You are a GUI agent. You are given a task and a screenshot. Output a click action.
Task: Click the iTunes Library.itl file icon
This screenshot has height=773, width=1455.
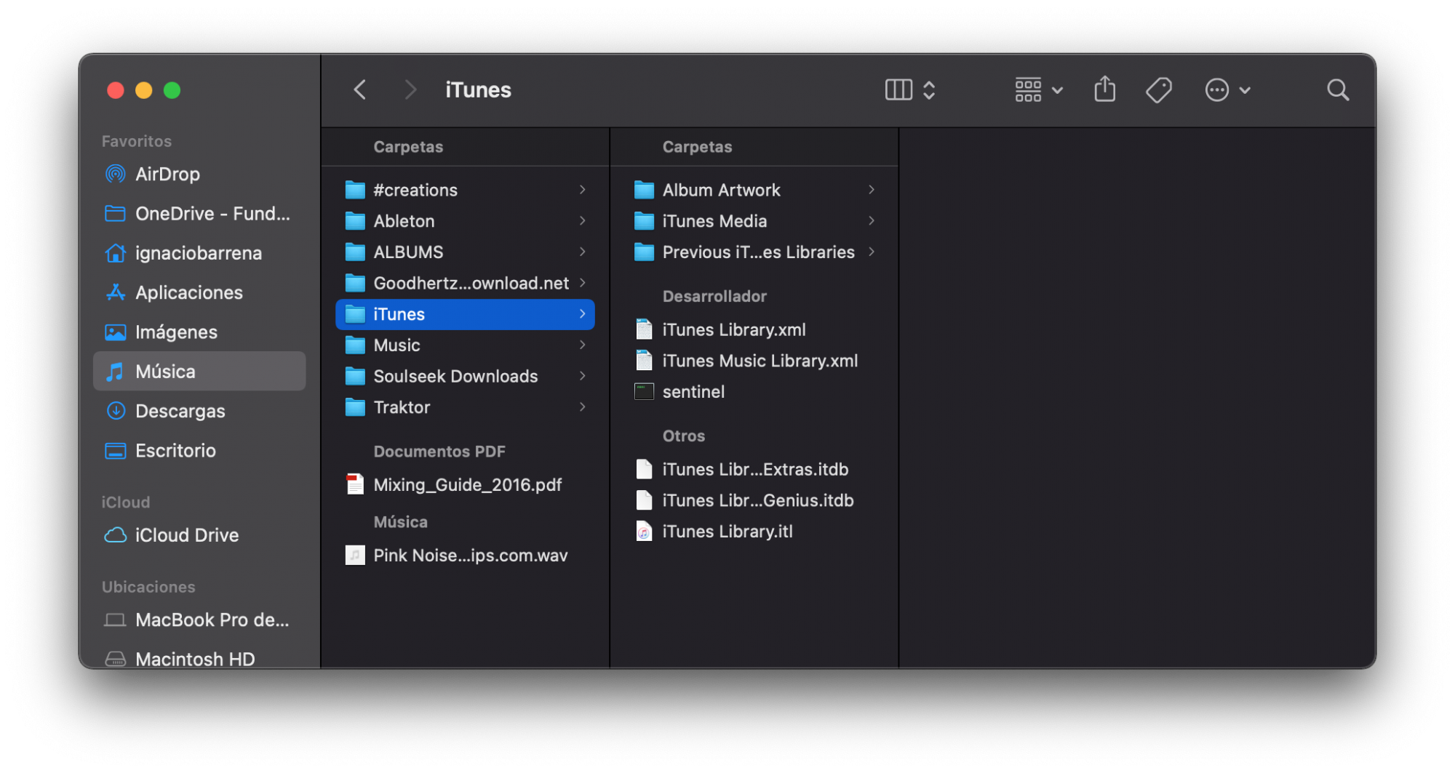click(644, 532)
